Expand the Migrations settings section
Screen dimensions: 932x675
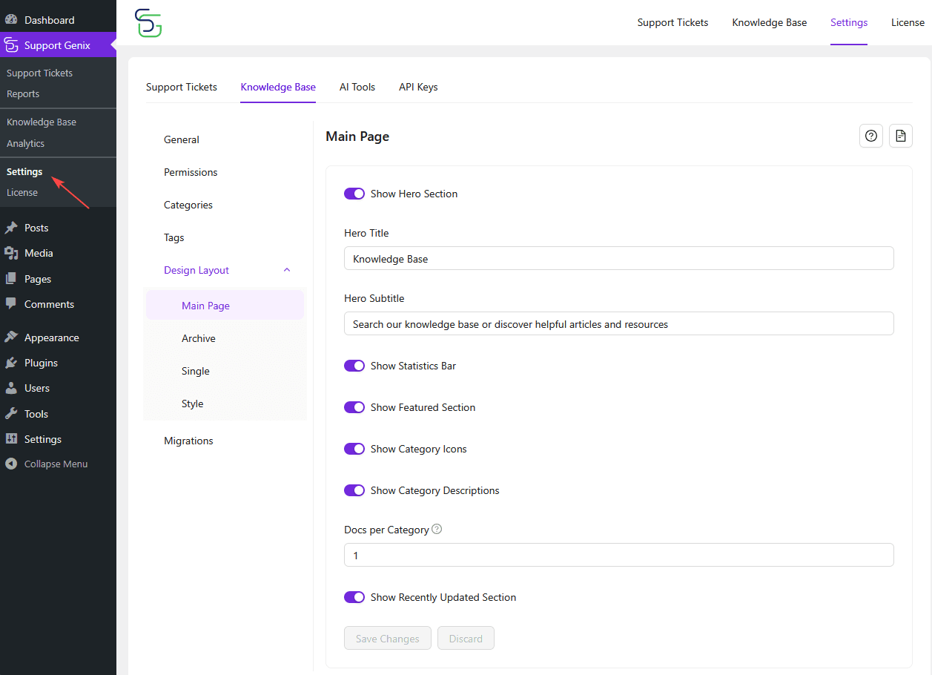188,440
